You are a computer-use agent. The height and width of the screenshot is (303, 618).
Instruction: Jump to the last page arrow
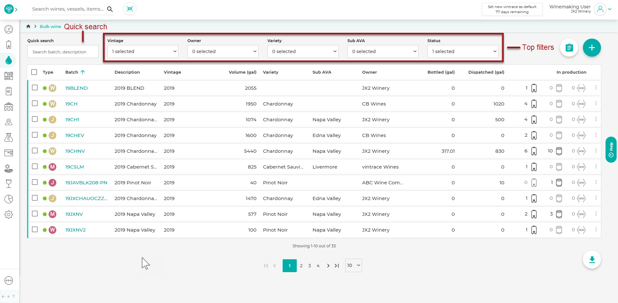tap(337, 266)
